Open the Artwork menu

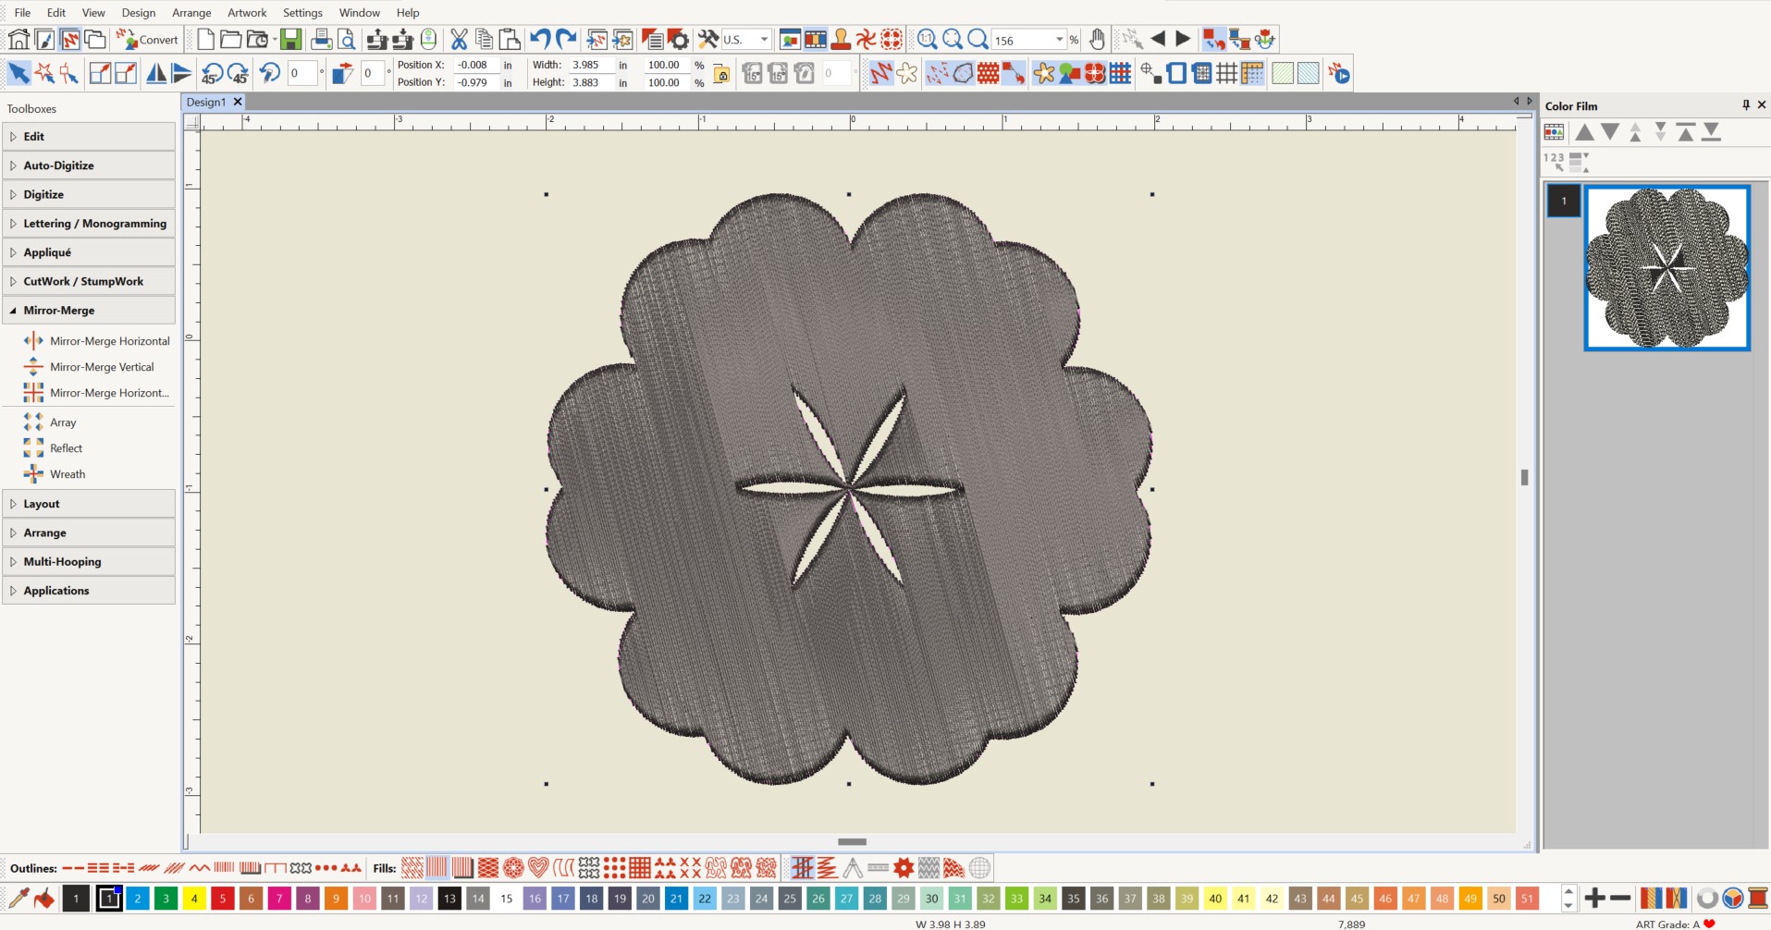(247, 12)
